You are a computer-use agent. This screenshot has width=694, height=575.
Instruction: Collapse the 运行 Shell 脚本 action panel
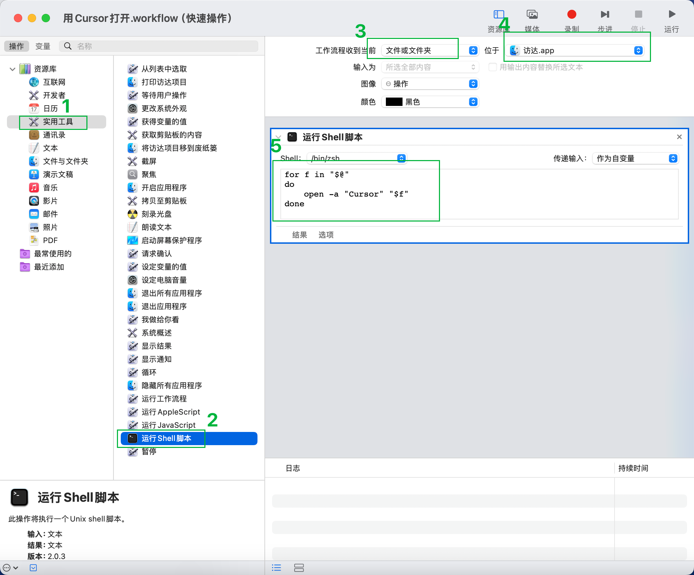[x=278, y=137]
